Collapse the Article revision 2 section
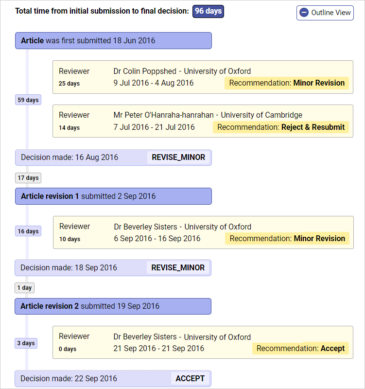Viewport: 365px width, 389px height. pyautogui.click(x=113, y=306)
